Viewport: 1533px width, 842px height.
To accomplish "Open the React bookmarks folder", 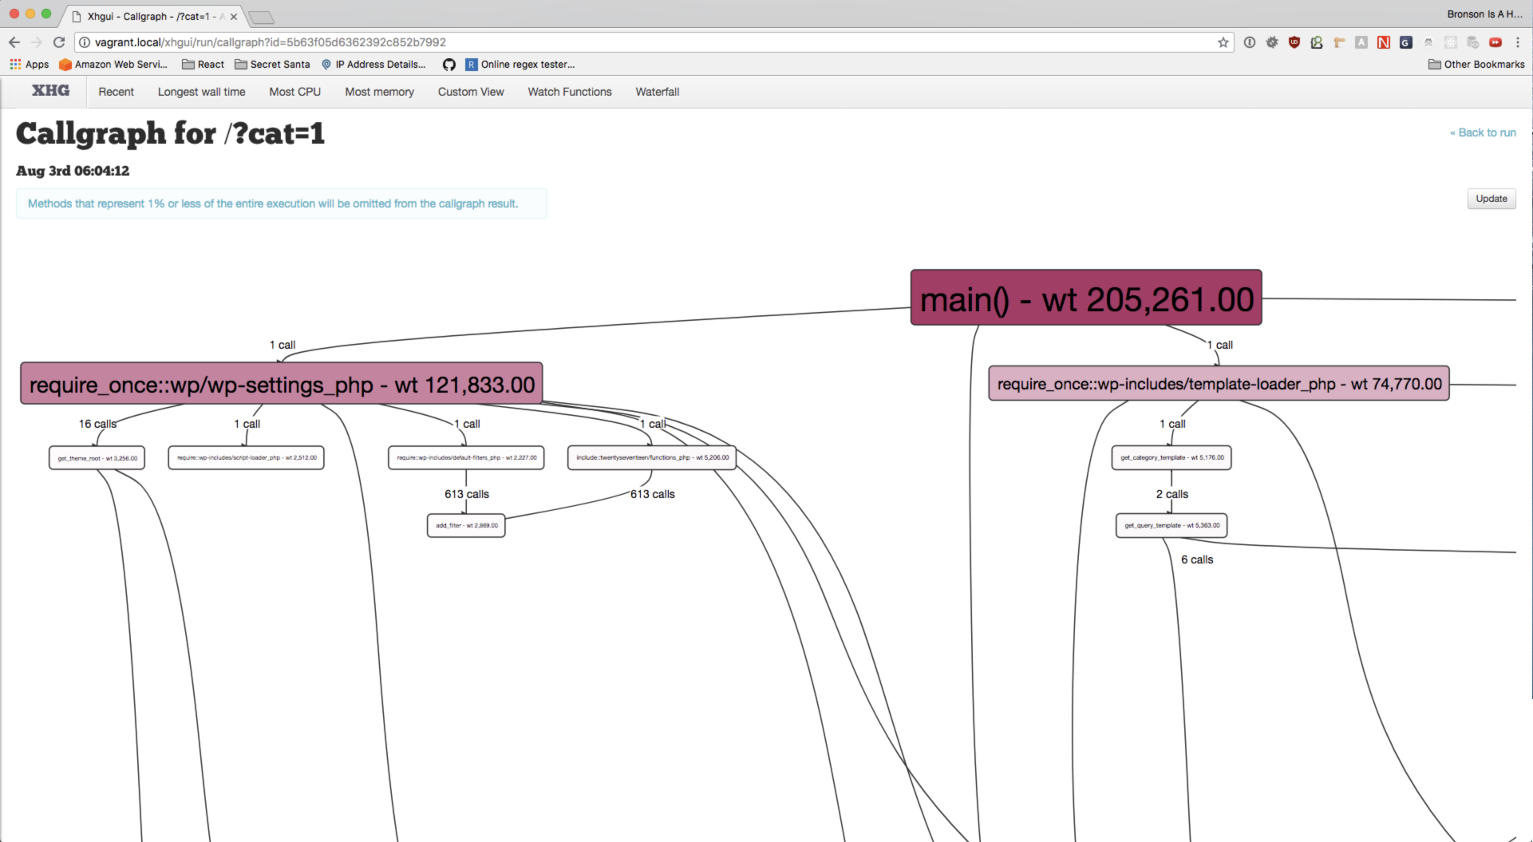I will coord(203,65).
